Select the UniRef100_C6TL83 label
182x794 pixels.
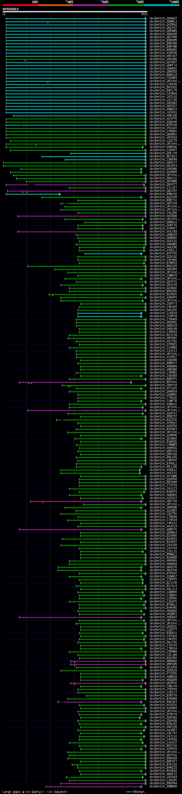click(163, 97)
